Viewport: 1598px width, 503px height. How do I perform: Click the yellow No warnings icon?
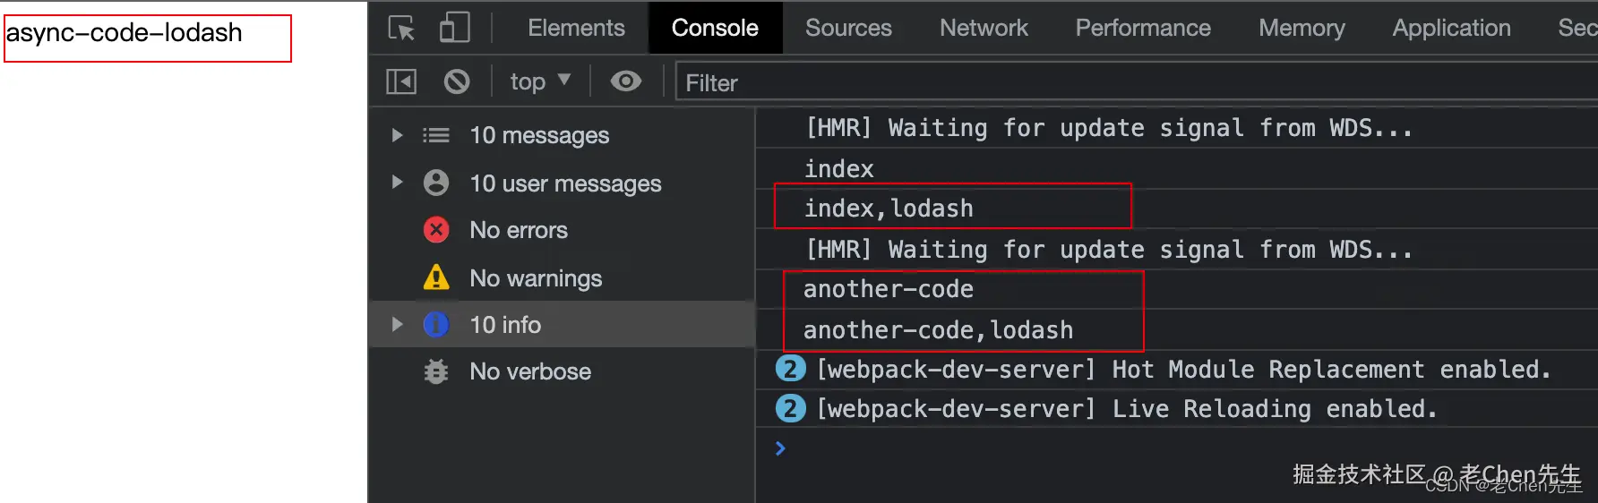[436, 277]
